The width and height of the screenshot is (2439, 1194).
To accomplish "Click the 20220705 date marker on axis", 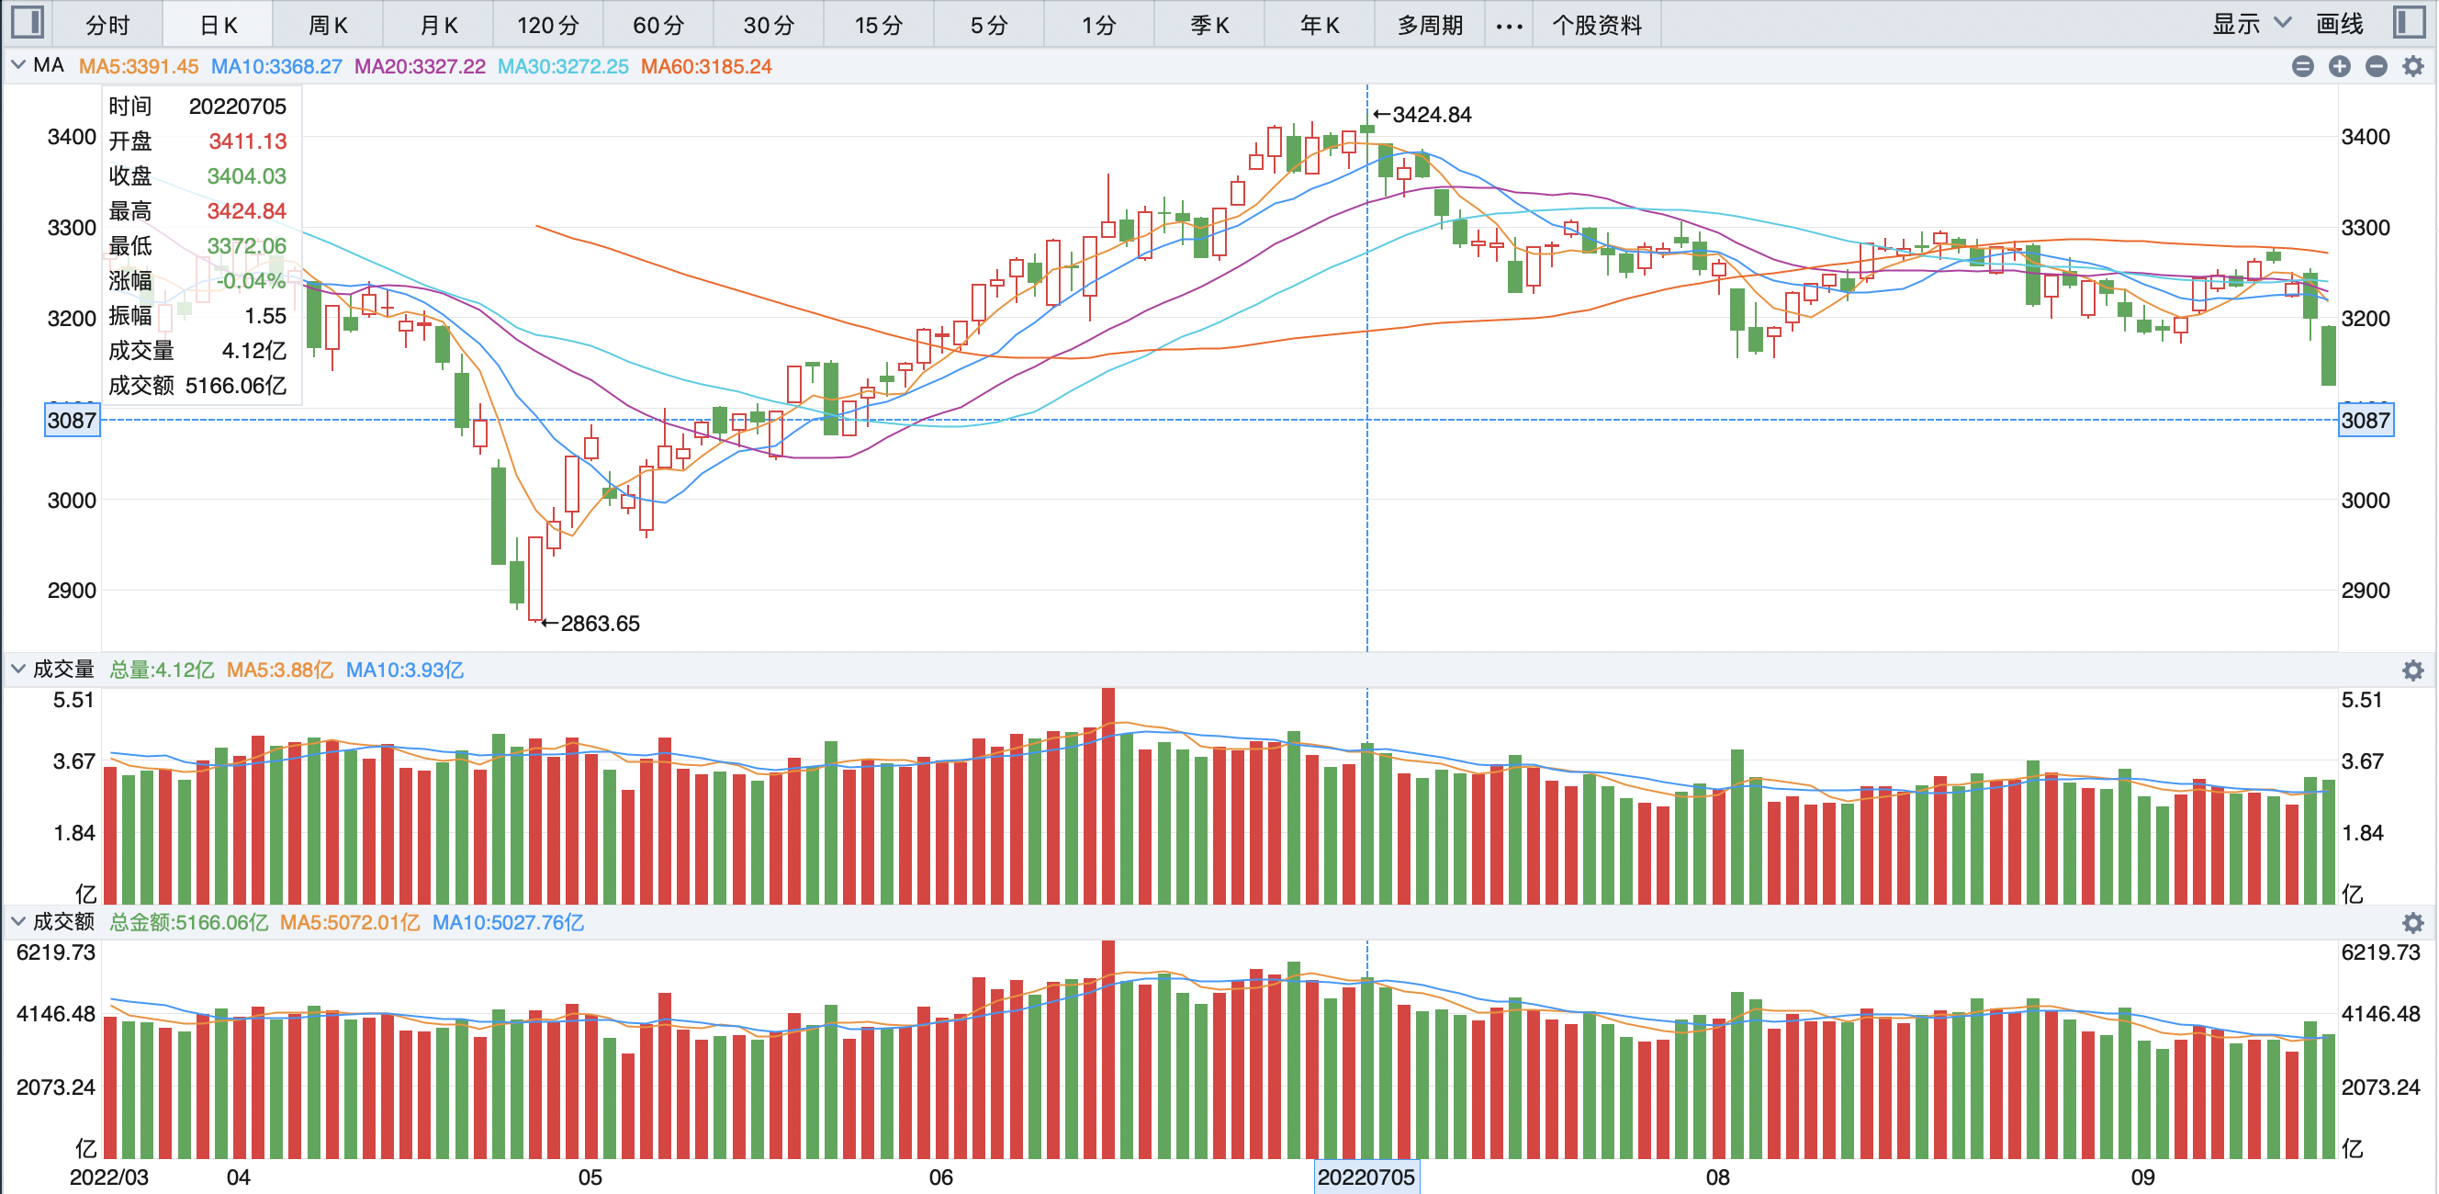I will [1366, 1177].
